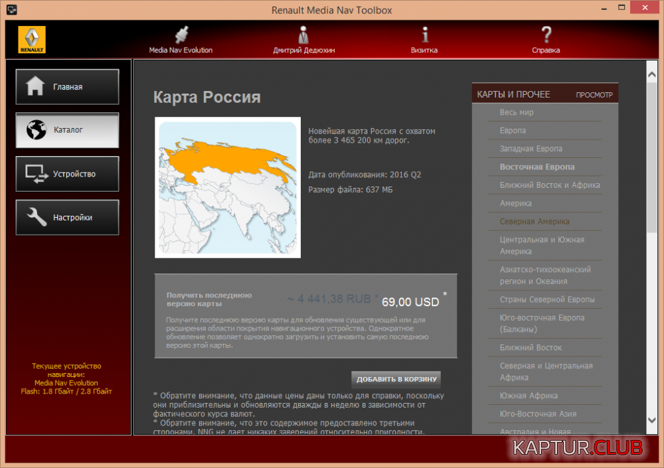Open Ближний Восток и Африка category
The width and height of the screenshot is (664, 468).
tap(550, 185)
